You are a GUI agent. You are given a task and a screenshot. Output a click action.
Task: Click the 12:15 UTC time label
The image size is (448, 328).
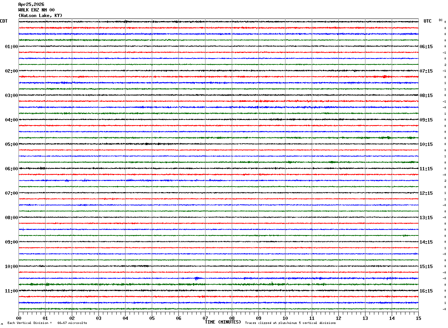click(426, 193)
